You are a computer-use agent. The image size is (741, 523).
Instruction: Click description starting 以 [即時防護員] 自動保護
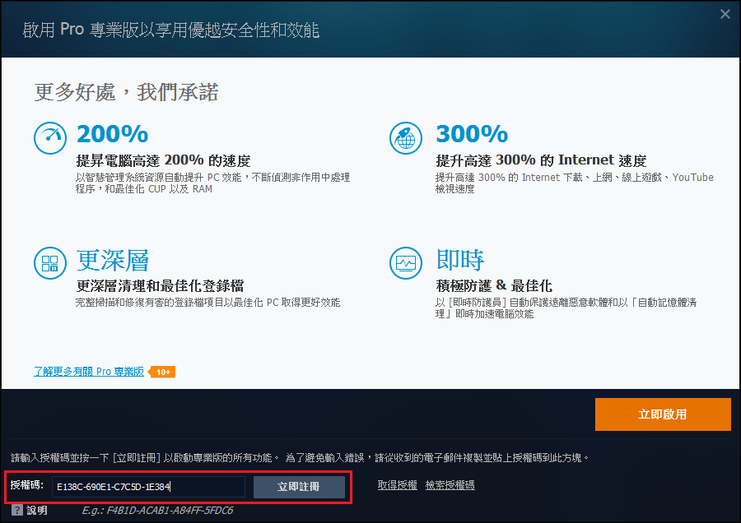point(566,308)
